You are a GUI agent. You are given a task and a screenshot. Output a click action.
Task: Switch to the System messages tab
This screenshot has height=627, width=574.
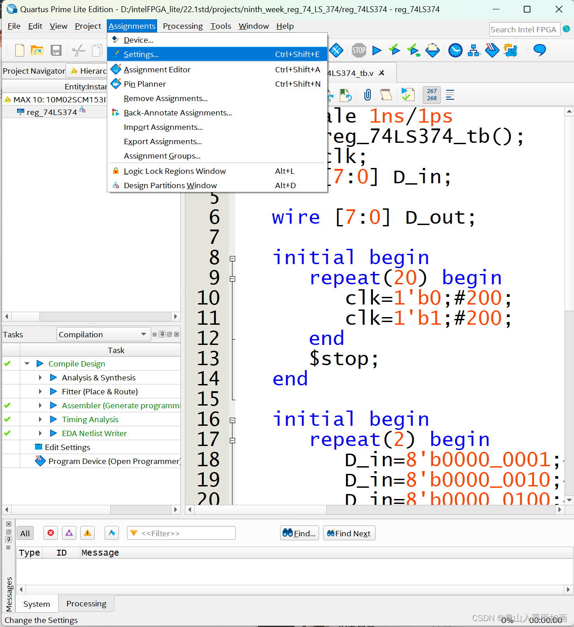pos(37,604)
